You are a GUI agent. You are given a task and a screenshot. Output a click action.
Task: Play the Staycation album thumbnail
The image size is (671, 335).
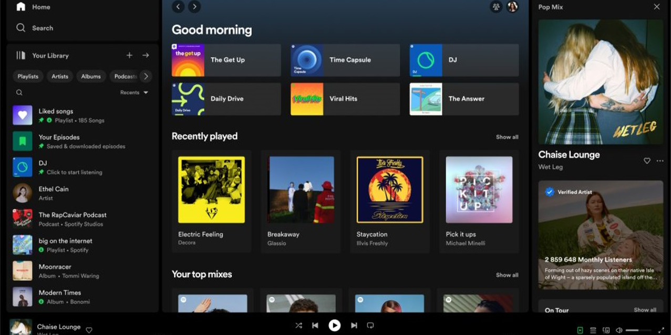[x=389, y=190]
